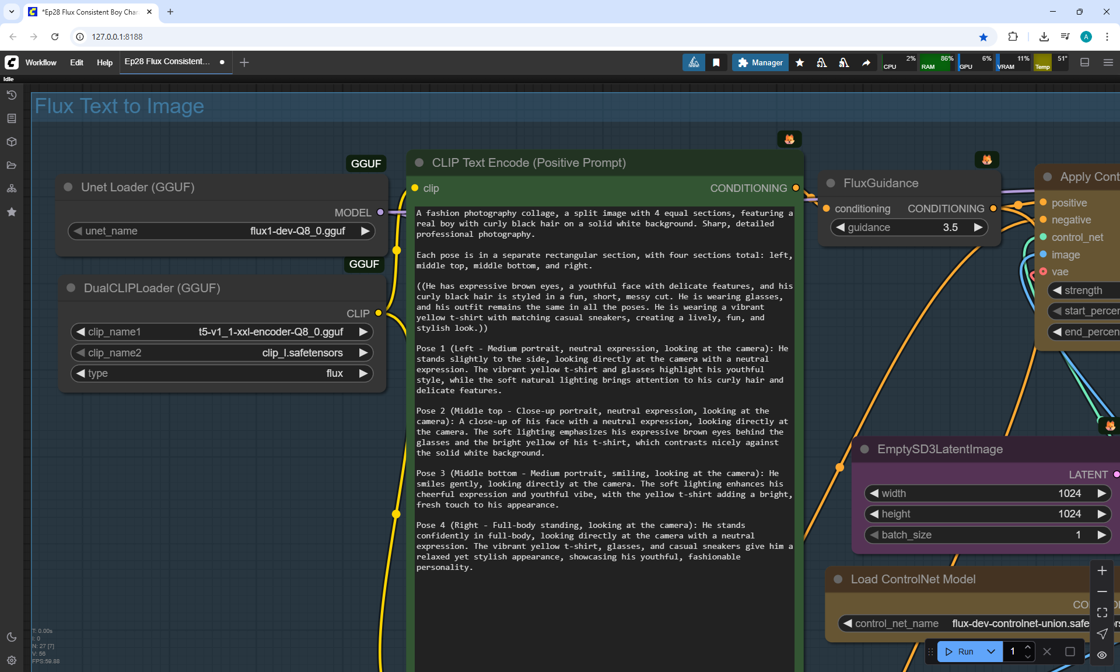Open the queue history sidebar icon

[x=12, y=95]
